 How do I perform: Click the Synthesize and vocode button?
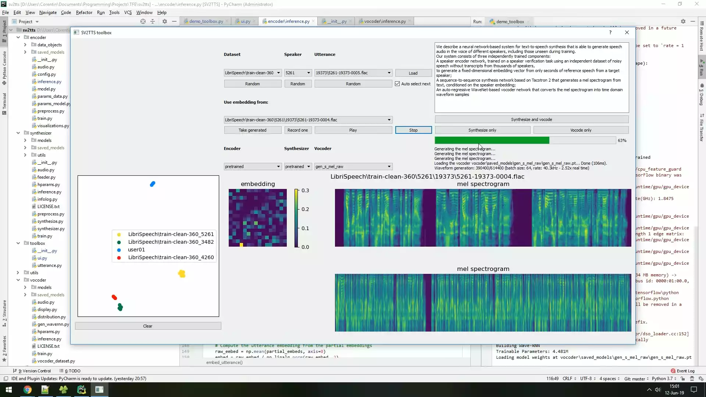(x=531, y=119)
